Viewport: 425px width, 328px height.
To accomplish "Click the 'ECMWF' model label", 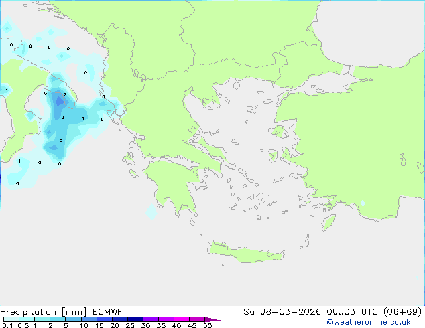I will (x=108, y=312).
